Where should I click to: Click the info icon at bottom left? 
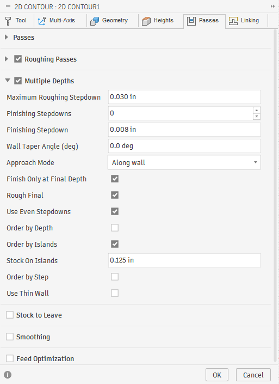click(8, 375)
